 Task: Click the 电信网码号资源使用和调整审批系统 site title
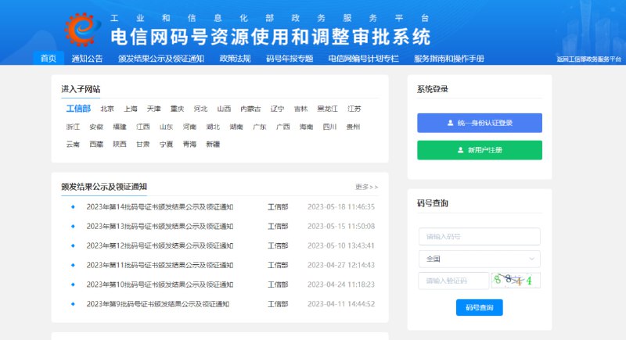(270, 37)
